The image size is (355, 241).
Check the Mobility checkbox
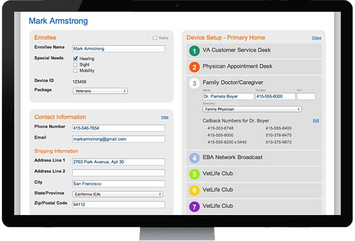75,70
